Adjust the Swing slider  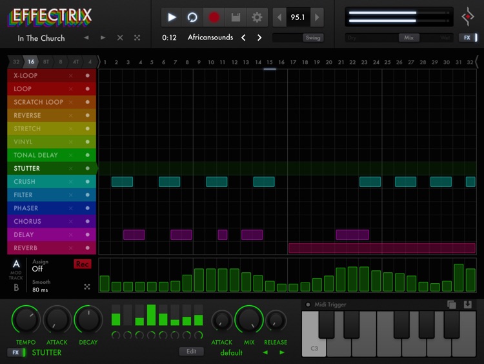coord(298,37)
